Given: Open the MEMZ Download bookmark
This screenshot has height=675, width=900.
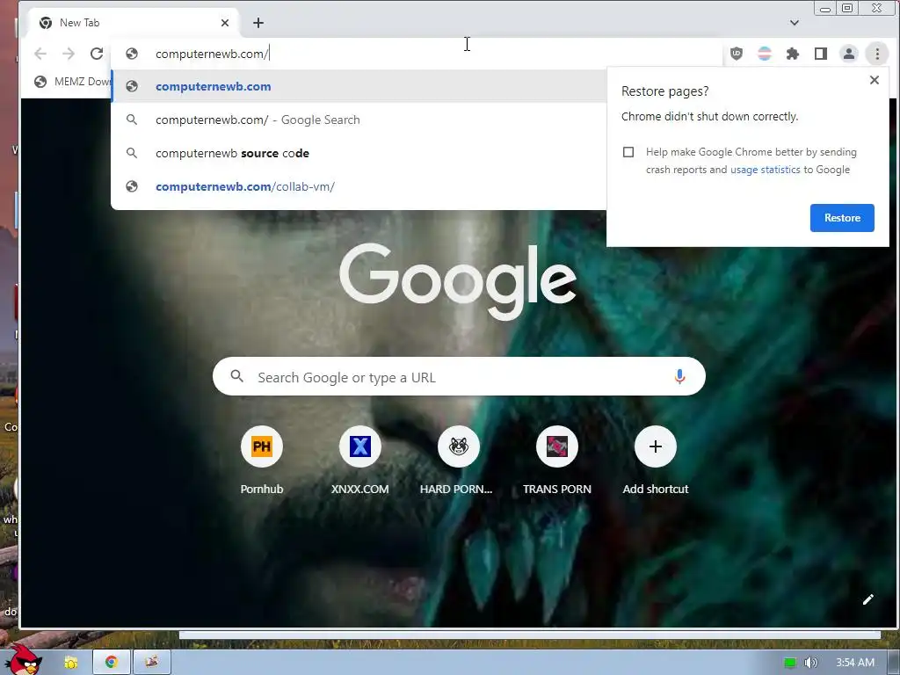Looking at the screenshot, I should 72,82.
